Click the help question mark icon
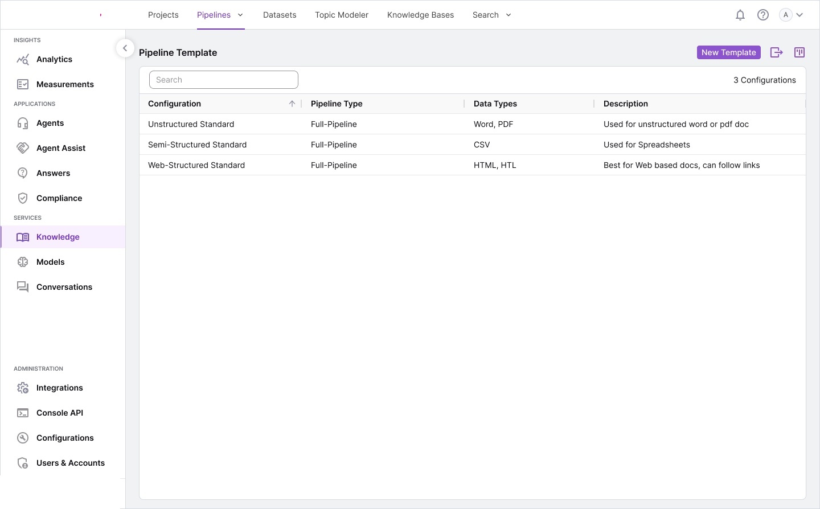This screenshot has height=509, width=820. (x=762, y=14)
